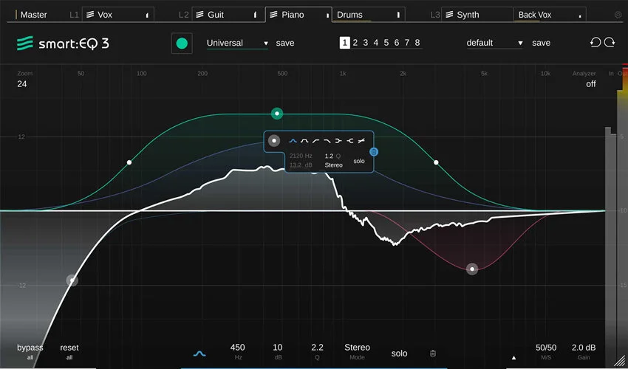
Task: Save the default preset
Action: coord(541,43)
